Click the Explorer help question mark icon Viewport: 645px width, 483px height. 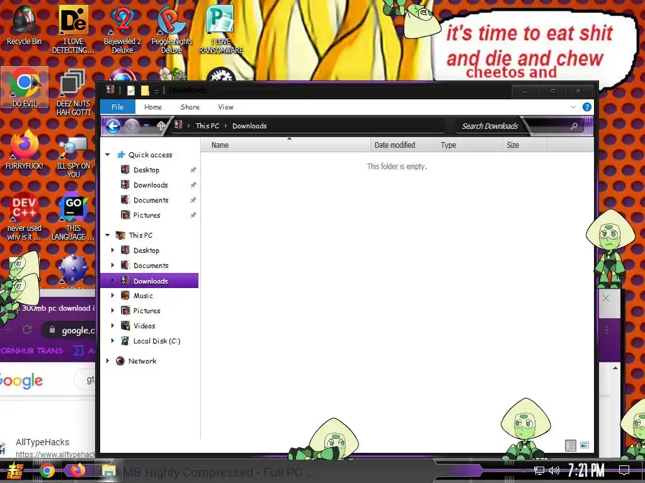(x=587, y=107)
